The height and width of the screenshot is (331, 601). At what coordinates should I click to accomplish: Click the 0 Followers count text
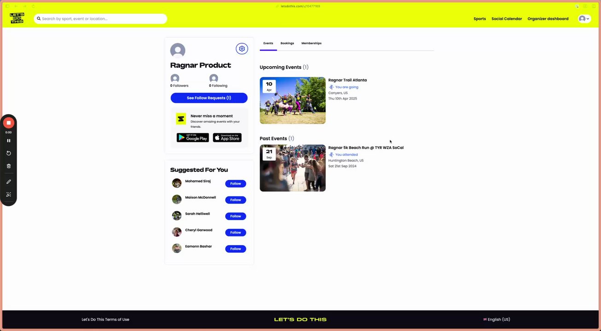coord(179,86)
